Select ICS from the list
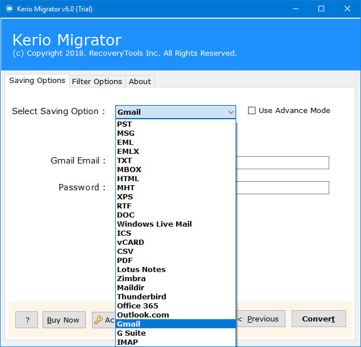The image size is (361, 347). (x=175, y=233)
